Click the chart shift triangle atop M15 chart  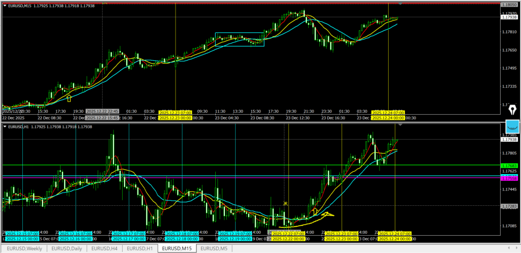(x=400, y=3)
